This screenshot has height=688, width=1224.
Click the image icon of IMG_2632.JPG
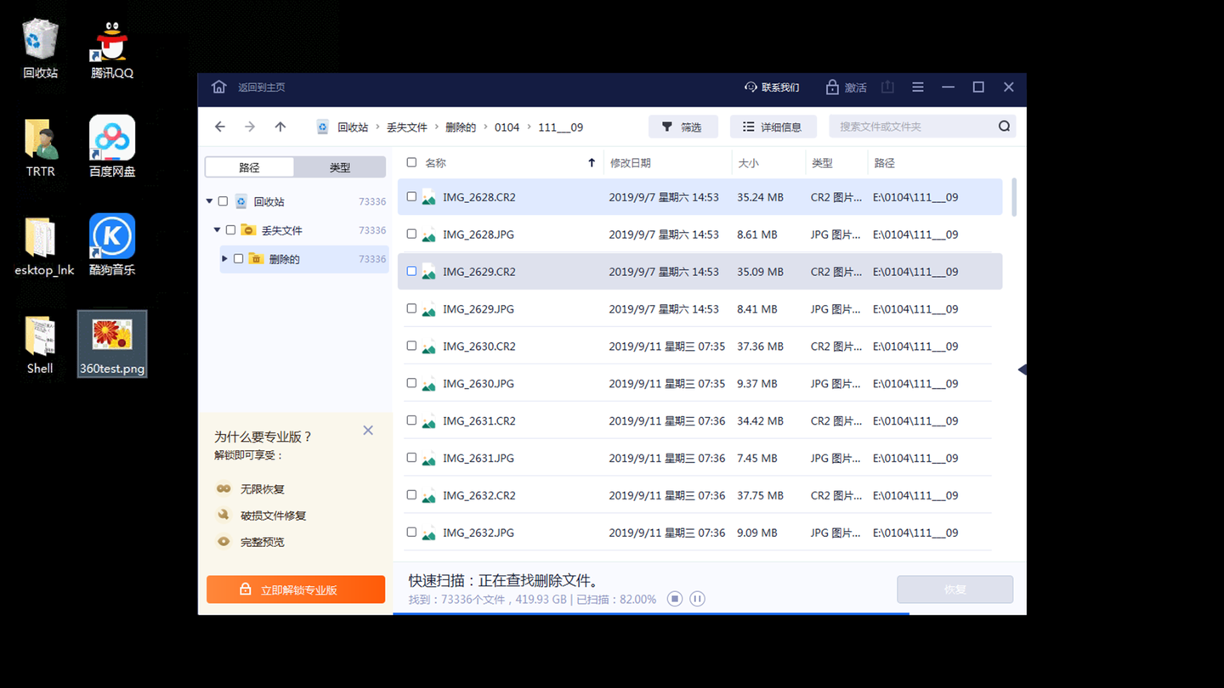(x=429, y=534)
